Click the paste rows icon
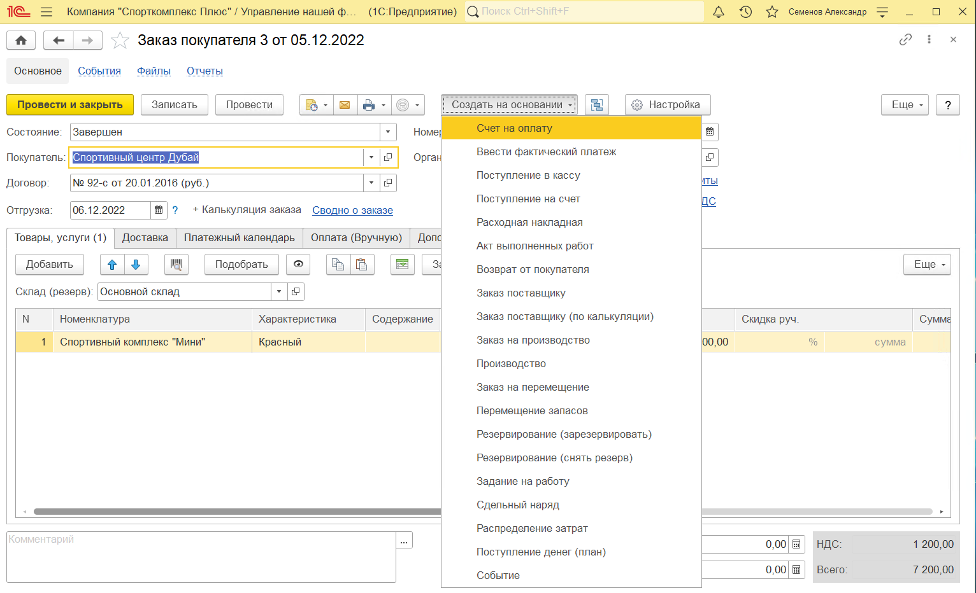The width and height of the screenshot is (976, 593). (x=362, y=265)
